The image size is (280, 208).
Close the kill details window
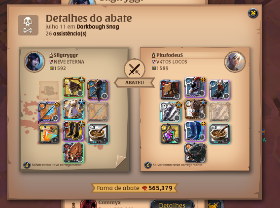pyautogui.click(x=253, y=13)
